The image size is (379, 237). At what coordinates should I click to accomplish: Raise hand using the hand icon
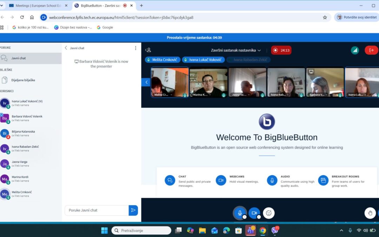(370, 213)
